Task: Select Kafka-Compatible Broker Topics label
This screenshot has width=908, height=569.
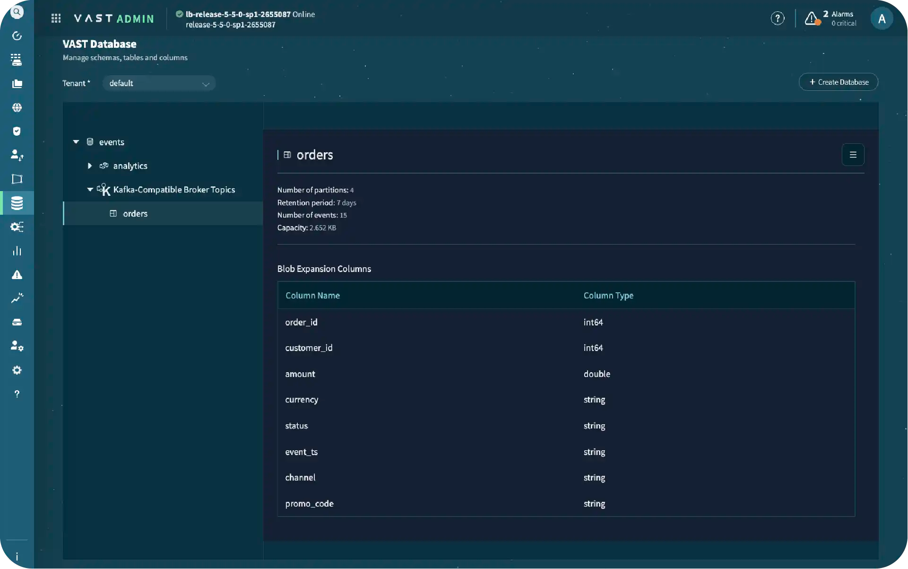Action: click(174, 190)
